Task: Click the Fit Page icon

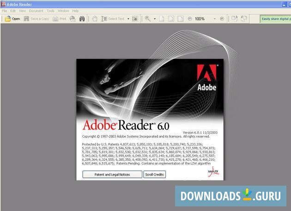Action: tap(171, 19)
